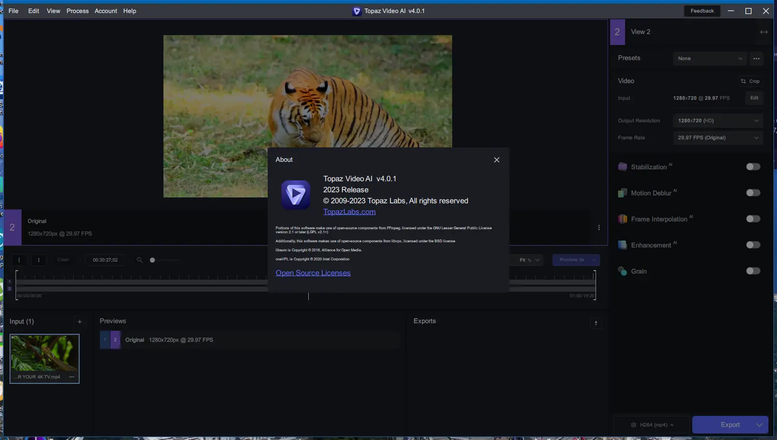Open the Fit % zoom dropdown
The height and width of the screenshot is (440, 777).
pos(529,260)
